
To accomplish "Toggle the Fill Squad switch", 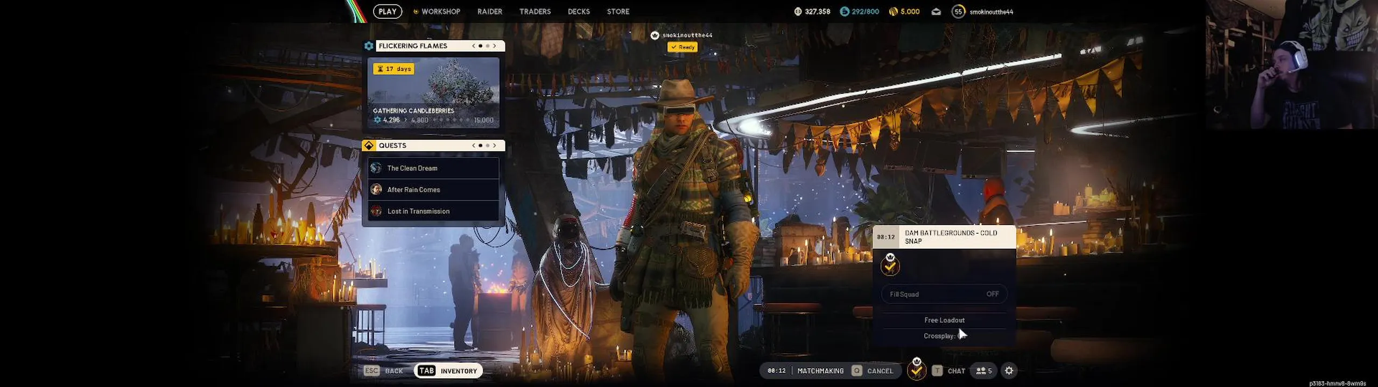I will [x=944, y=294].
